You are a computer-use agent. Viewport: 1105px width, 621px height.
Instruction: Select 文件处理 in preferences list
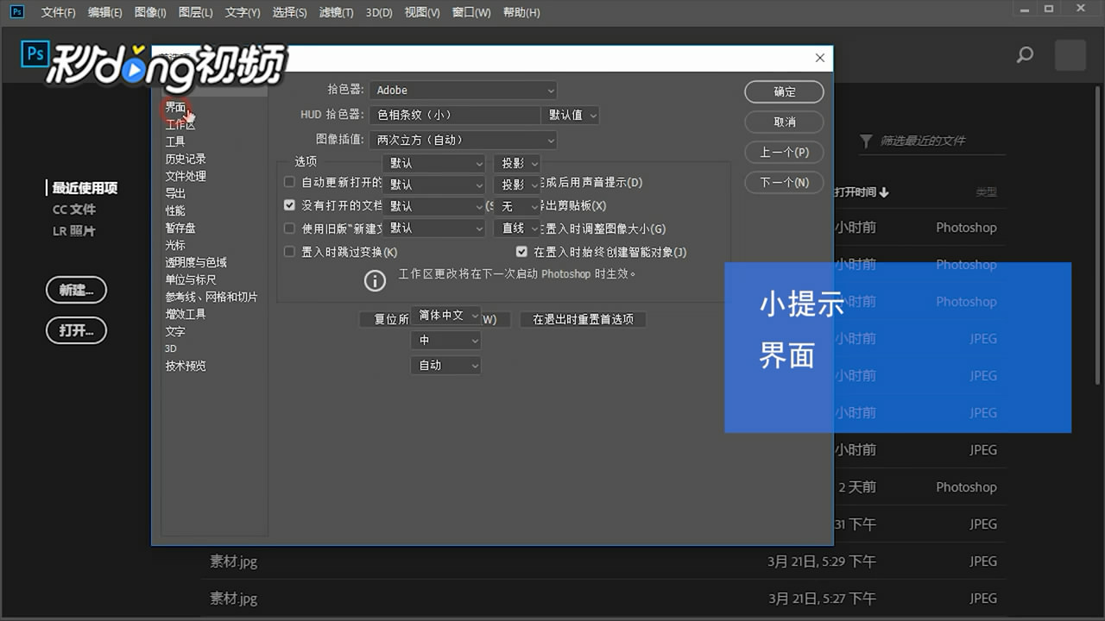pyautogui.click(x=186, y=176)
